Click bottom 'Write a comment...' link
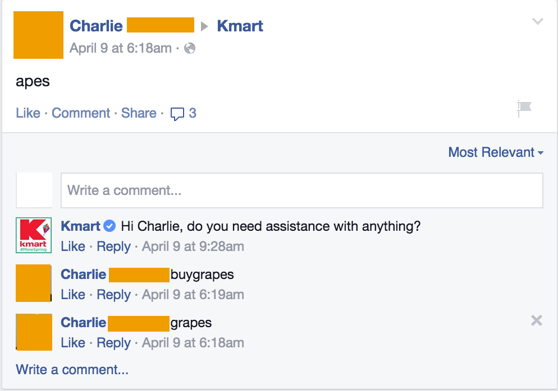Image resolution: width=558 pixels, height=391 pixels. (x=72, y=370)
